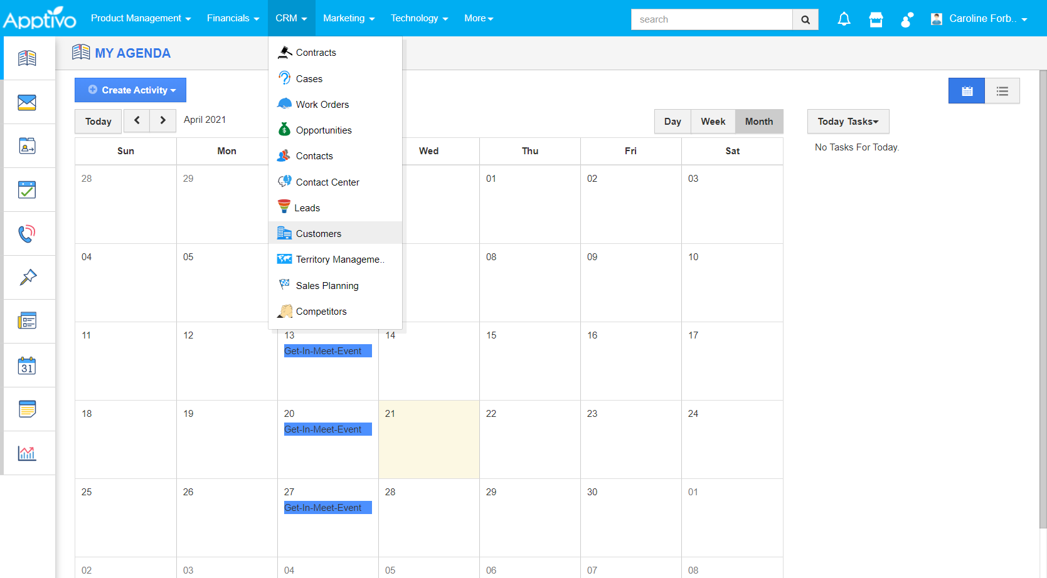Open the tasks checkmark sidebar icon

point(27,190)
